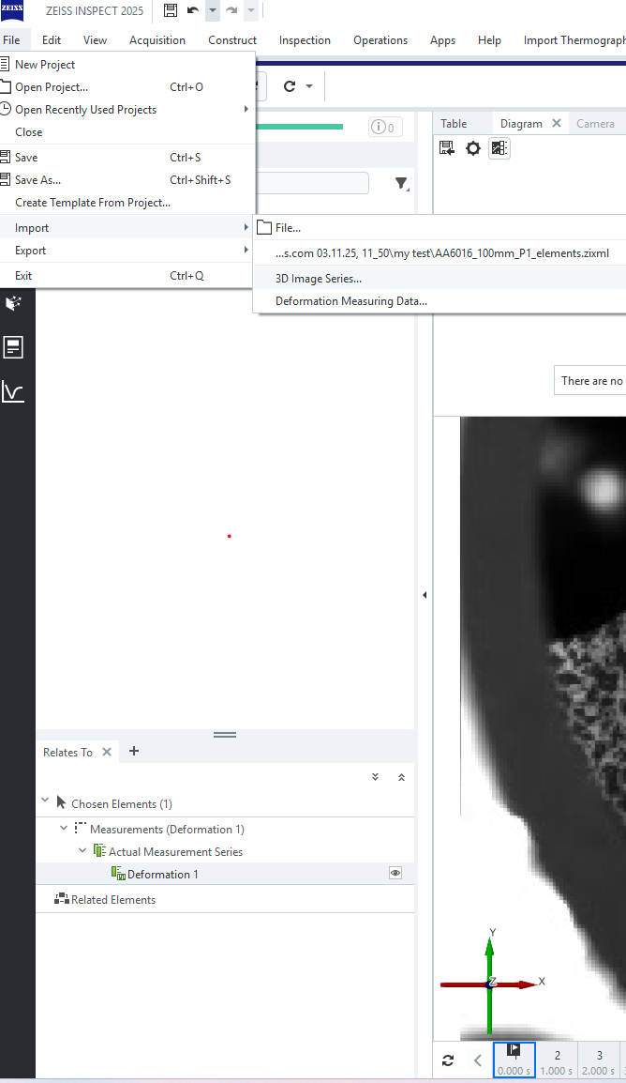626x1083 pixels.
Task: Click the timeline loop refresh icon
Action: pos(448,1060)
